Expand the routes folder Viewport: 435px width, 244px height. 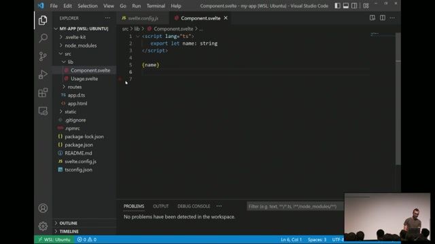[x=84, y=87]
